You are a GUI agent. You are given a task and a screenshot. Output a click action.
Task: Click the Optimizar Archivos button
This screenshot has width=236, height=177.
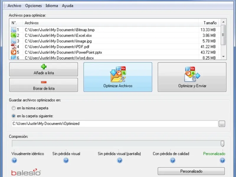click(x=118, y=77)
